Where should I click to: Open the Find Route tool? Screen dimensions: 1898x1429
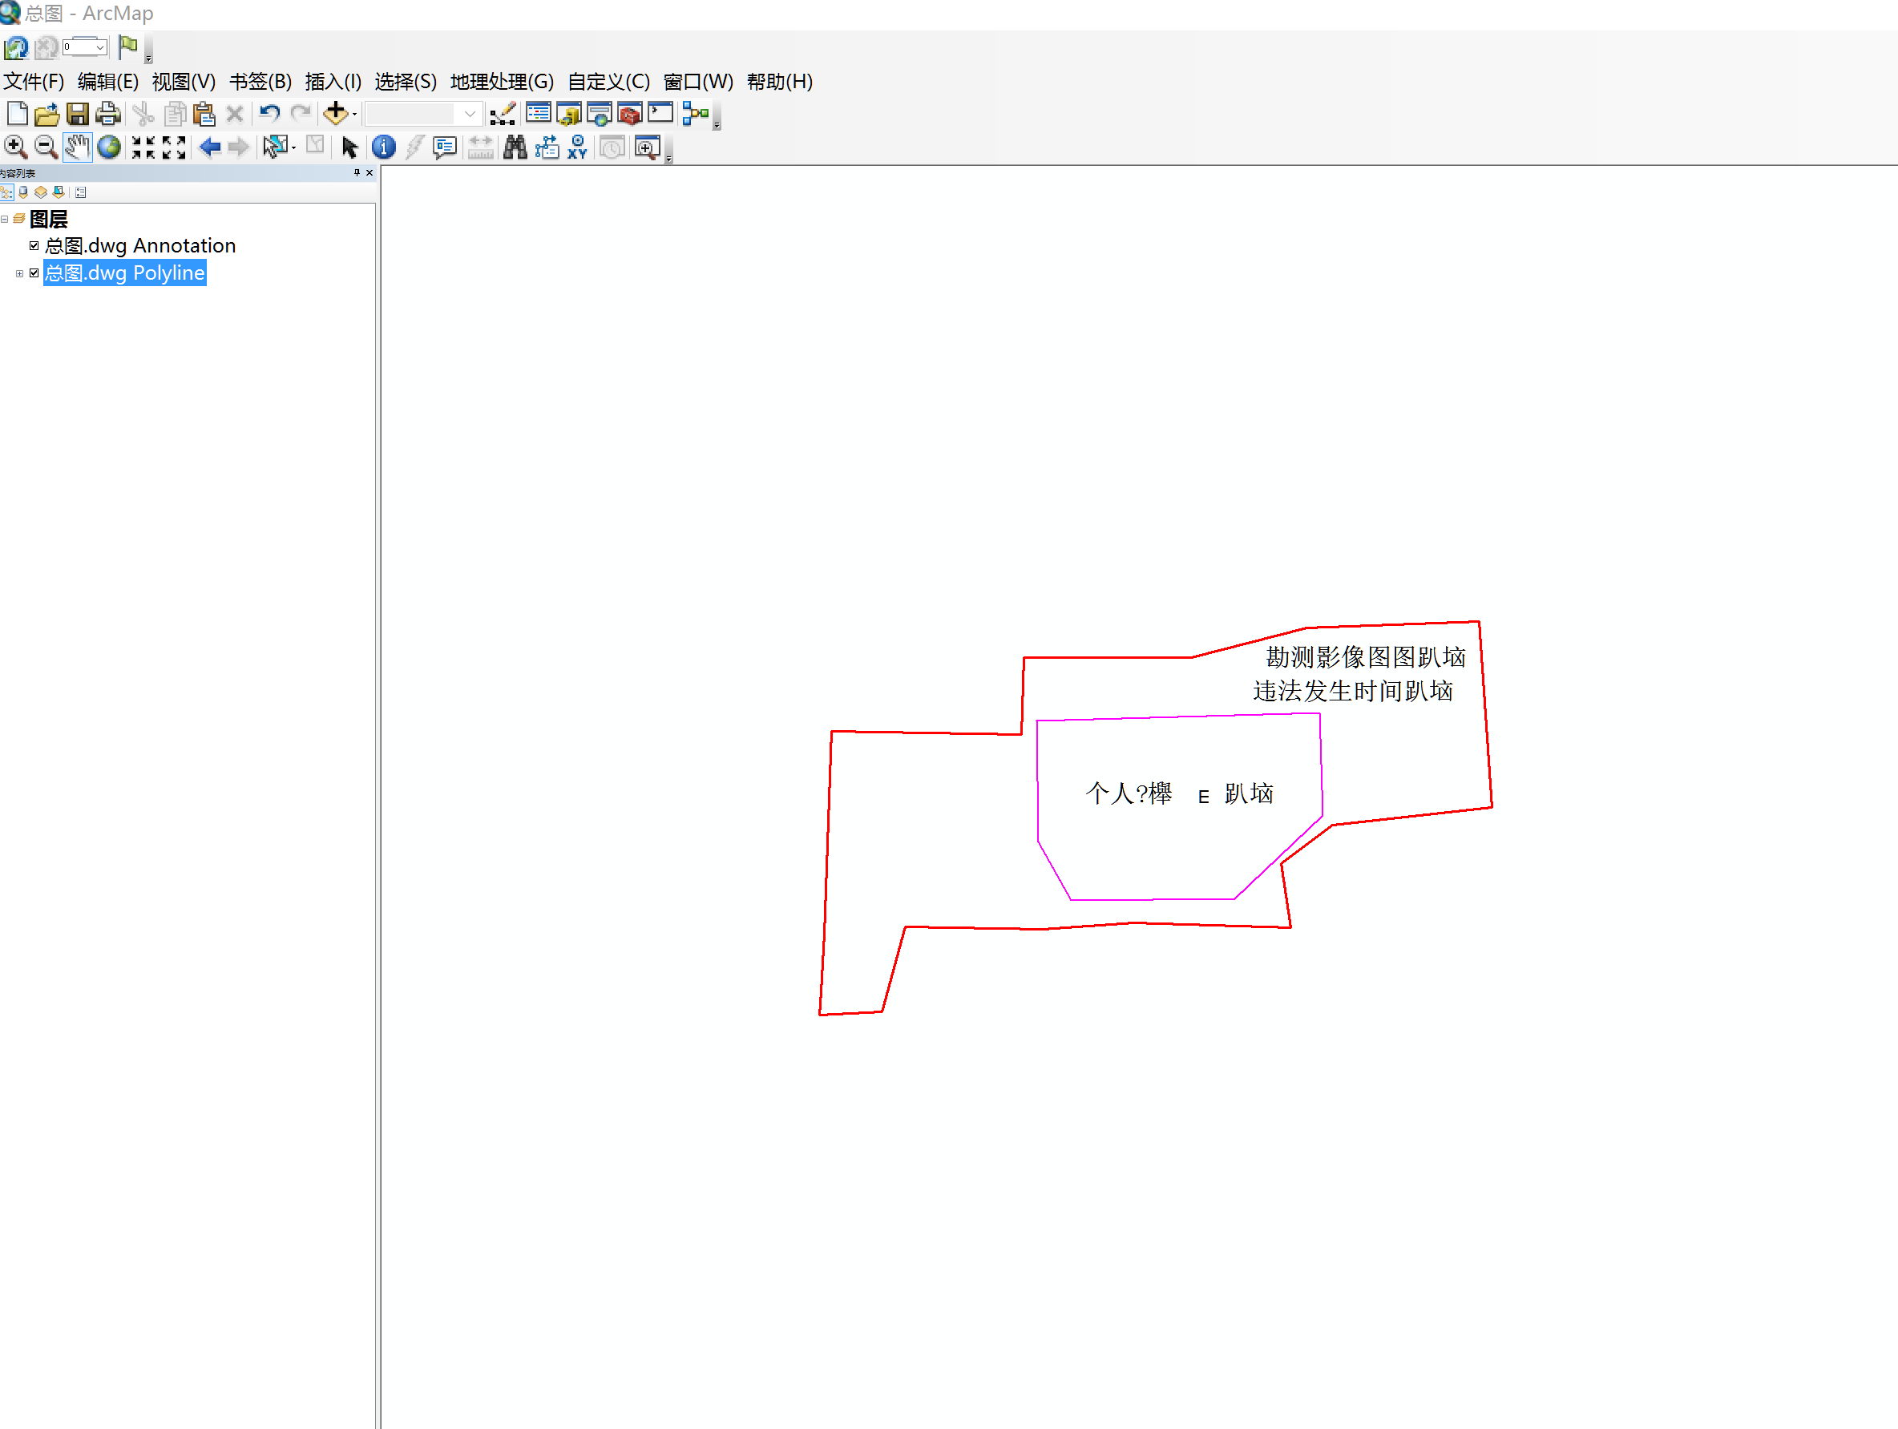(x=547, y=147)
